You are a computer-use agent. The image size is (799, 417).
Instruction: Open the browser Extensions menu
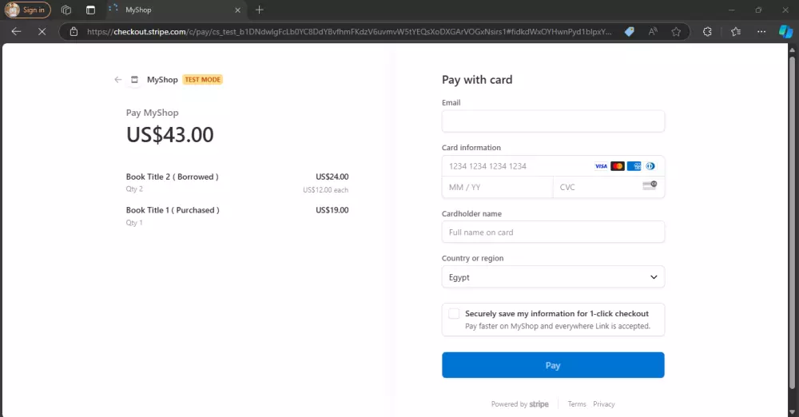(x=707, y=32)
